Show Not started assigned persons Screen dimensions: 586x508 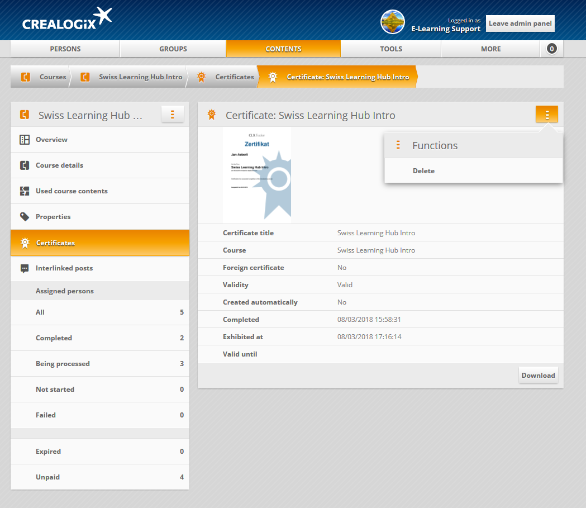[100, 390]
